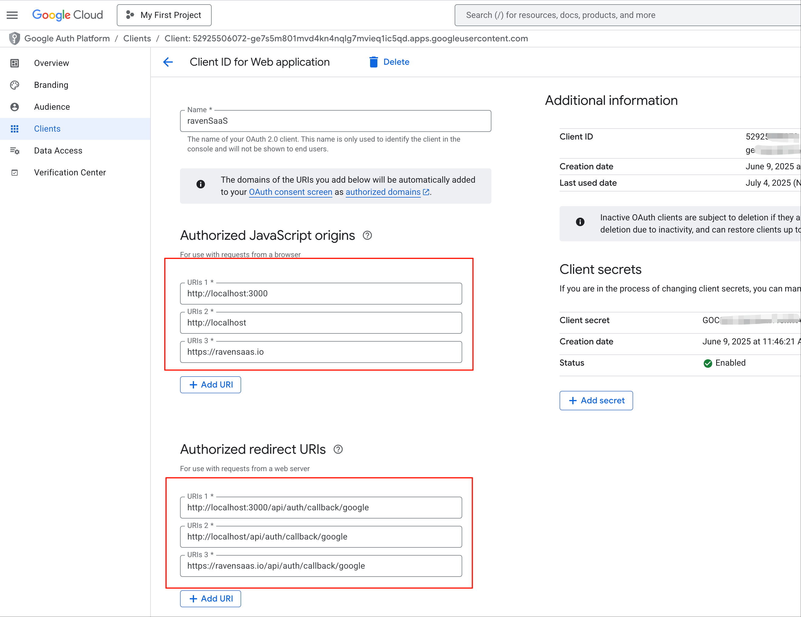Viewport: 801px width, 617px height.
Task: Open the OAuth consent screen link
Action: click(x=290, y=192)
